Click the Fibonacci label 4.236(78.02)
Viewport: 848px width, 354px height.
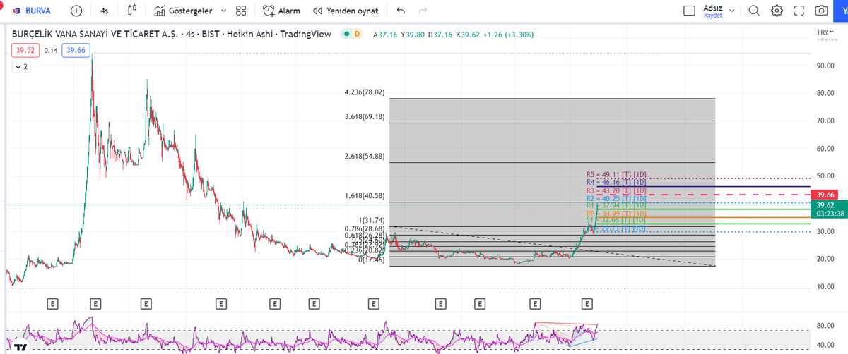tap(365, 92)
